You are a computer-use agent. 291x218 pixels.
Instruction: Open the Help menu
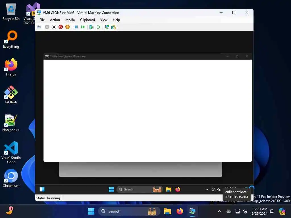(116, 20)
